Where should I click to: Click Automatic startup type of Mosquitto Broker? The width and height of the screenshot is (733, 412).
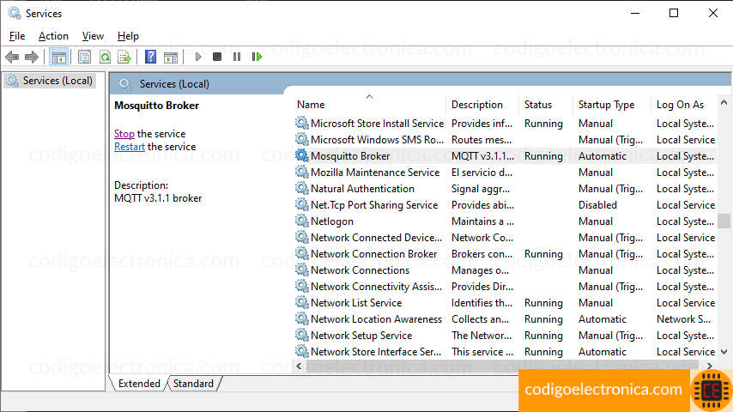point(603,155)
